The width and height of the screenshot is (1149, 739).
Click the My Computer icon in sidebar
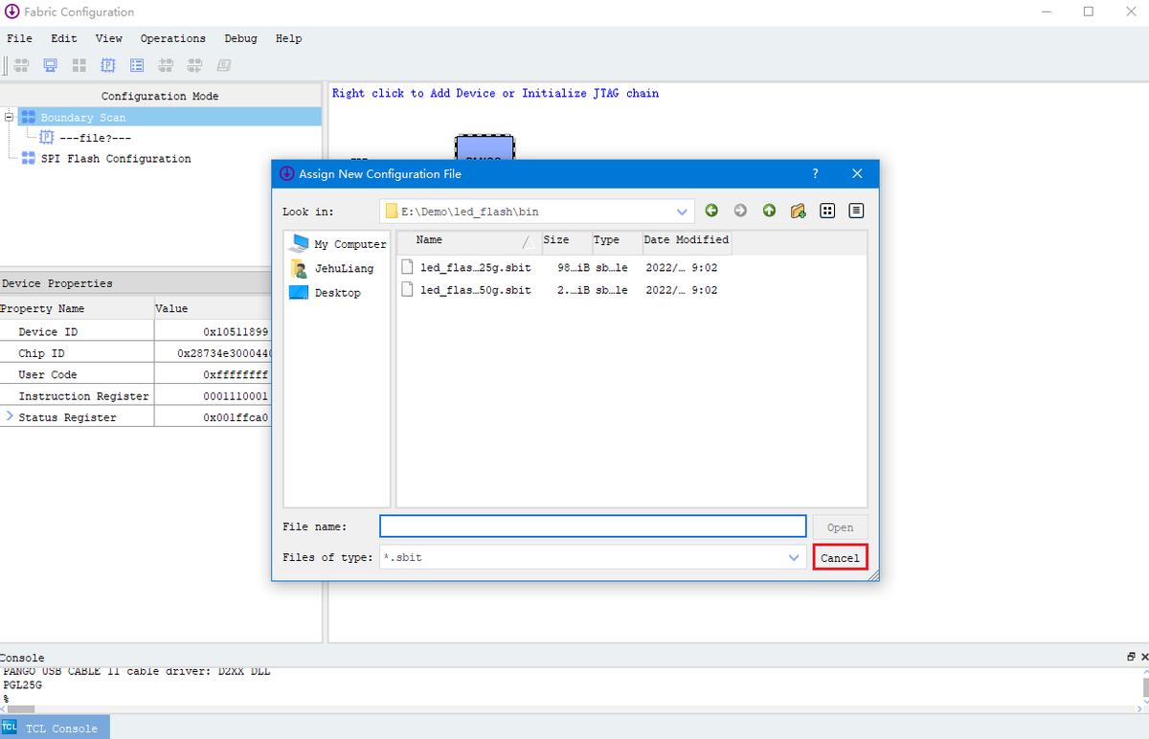coord(299,243)
